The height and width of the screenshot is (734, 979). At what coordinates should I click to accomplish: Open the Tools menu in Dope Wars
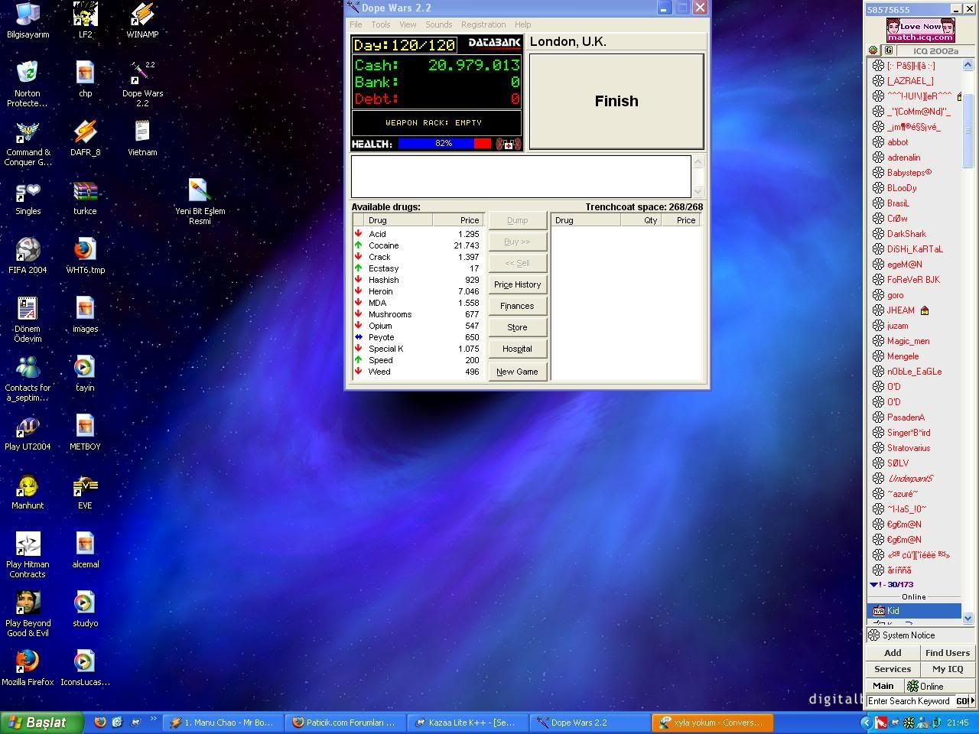[380, 24]
